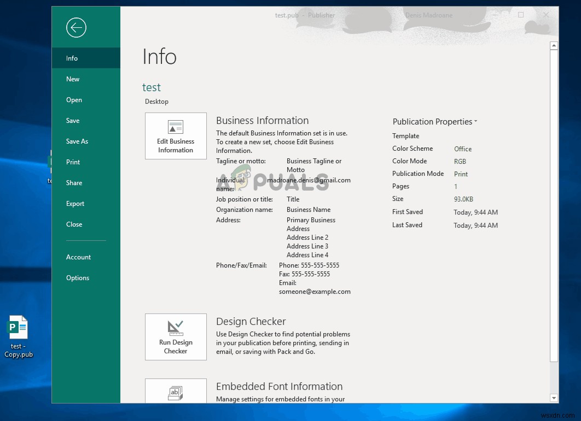Image resolution: width=581 pixels, height=421 pixels.
Task: Go to the Print section
Action: (x=73, y=162)
